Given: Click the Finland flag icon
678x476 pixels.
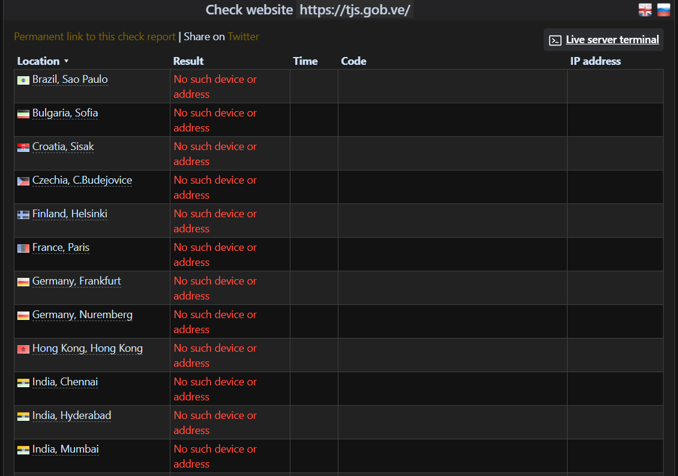Looking at the screenshot, I should pos(23,215).
